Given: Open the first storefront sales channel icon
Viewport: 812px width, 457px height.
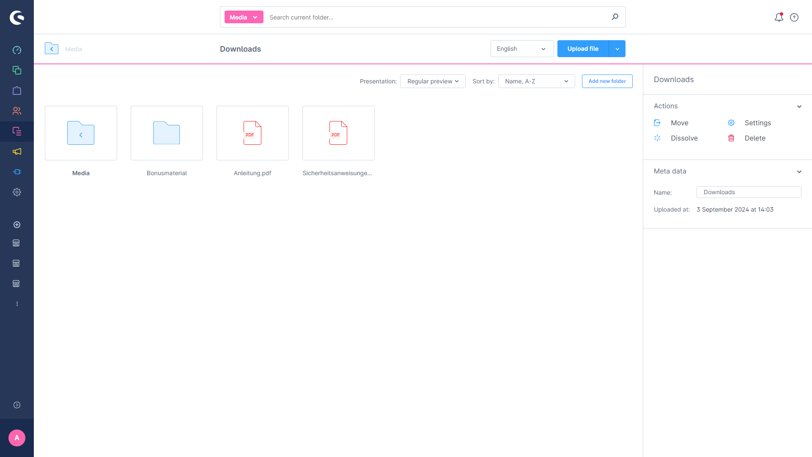Looking at the screenshot, I should click(16, 243).
